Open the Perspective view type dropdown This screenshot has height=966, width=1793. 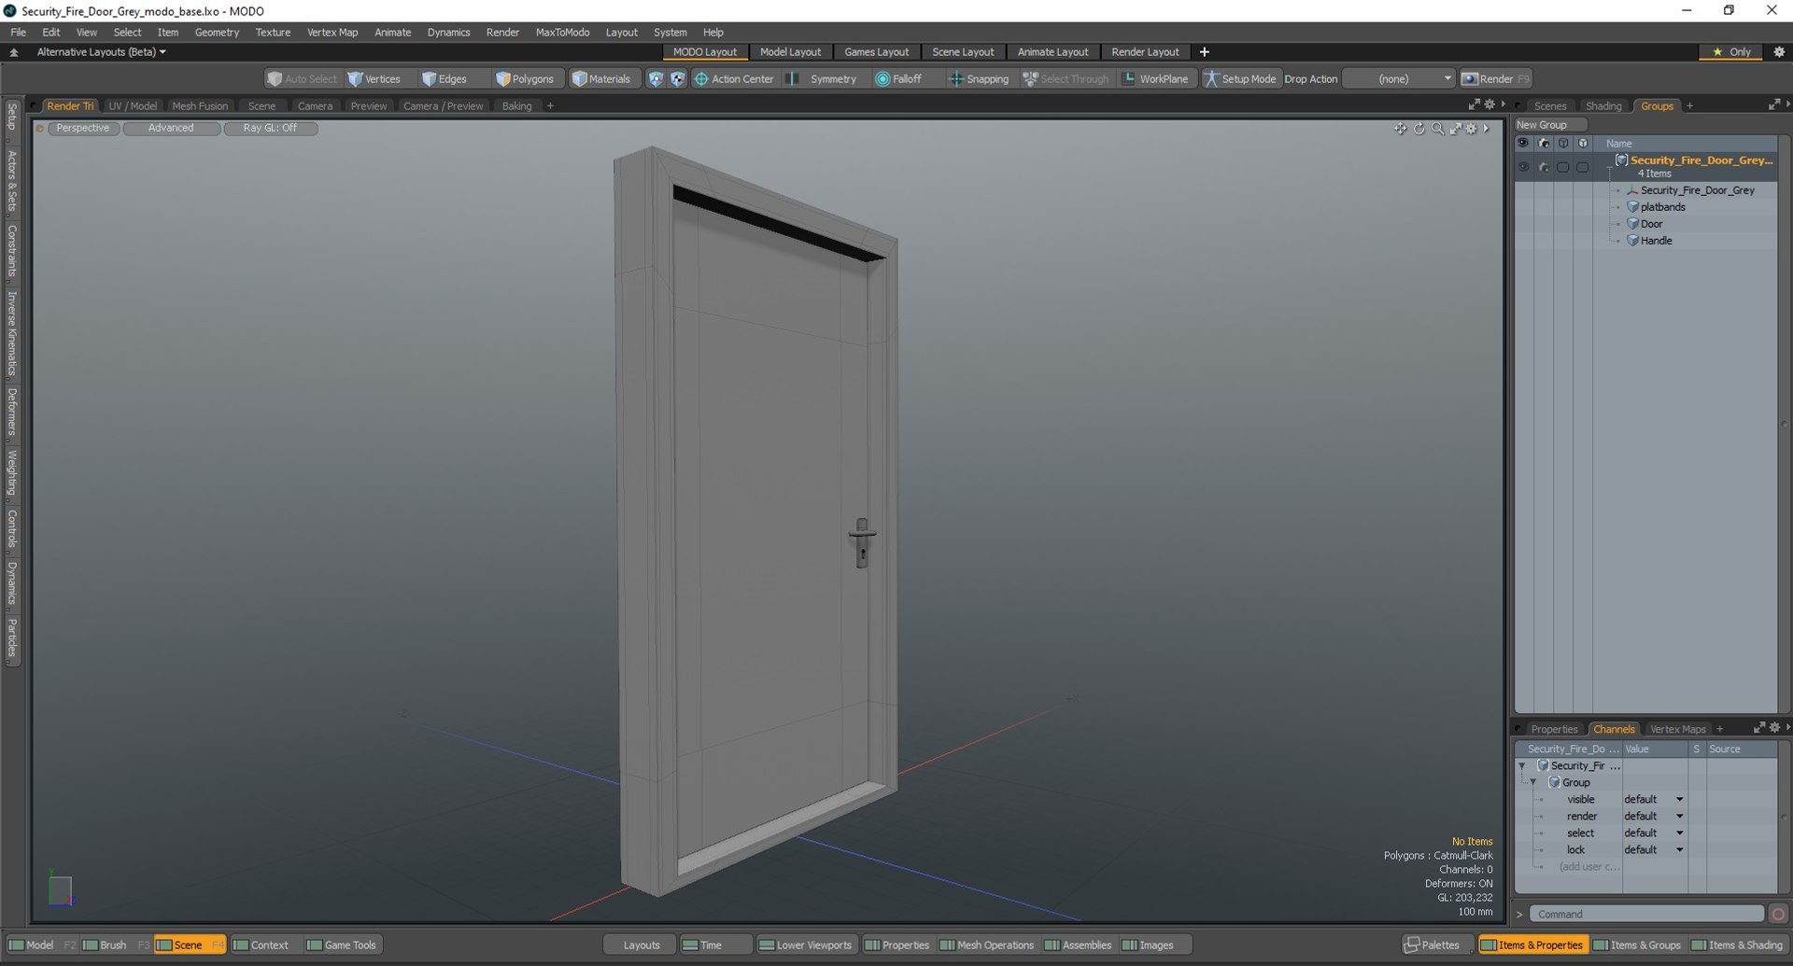click(x=82, y=128)
